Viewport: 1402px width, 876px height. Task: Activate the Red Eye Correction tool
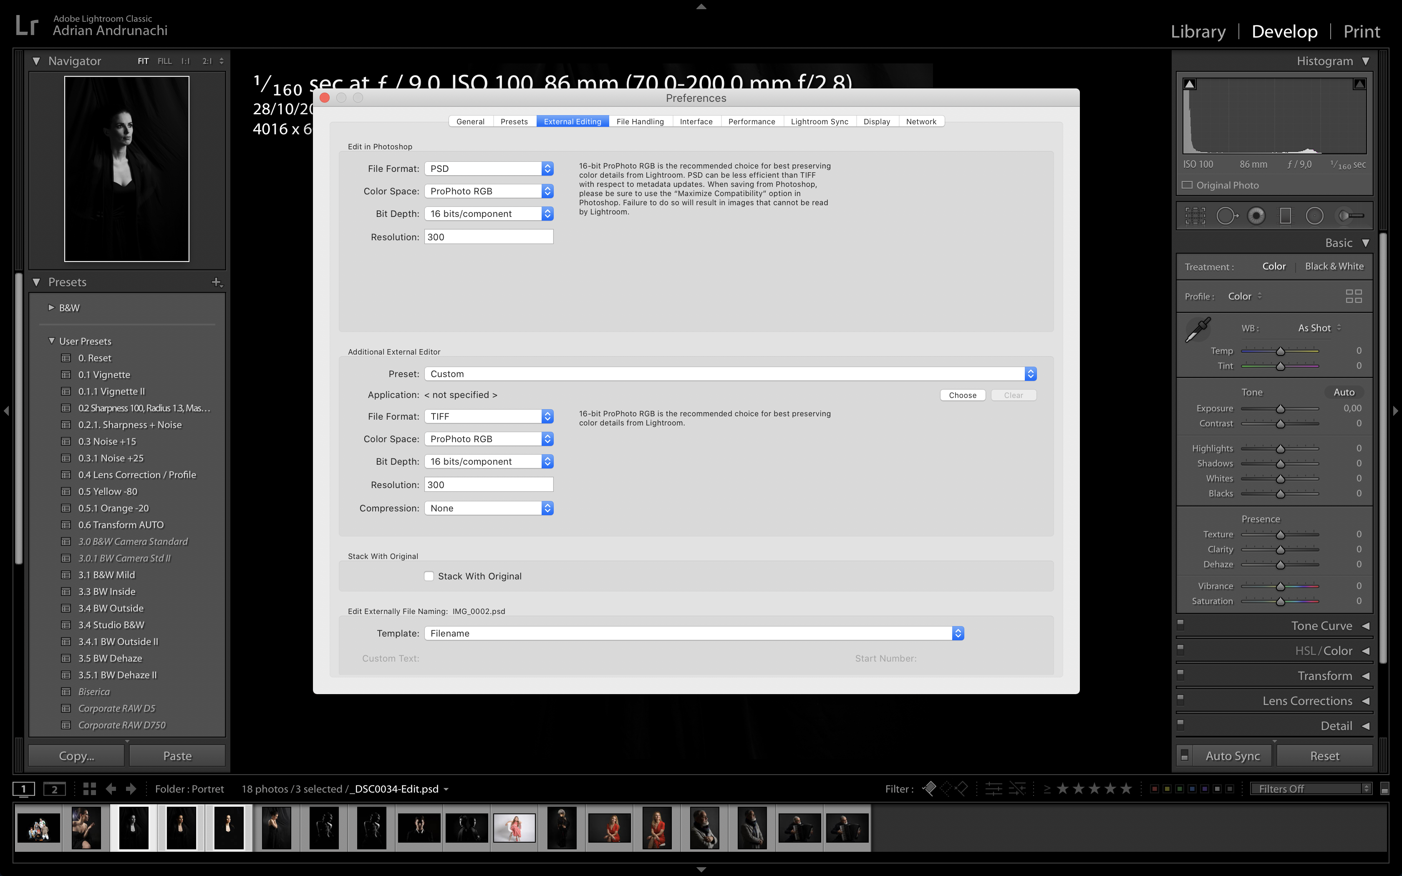pyautogui.click(x=1256, y=216)
